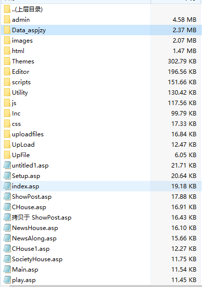Select the Editor folder entry
This screenshot has height=287, width=202.
(20, 72)
